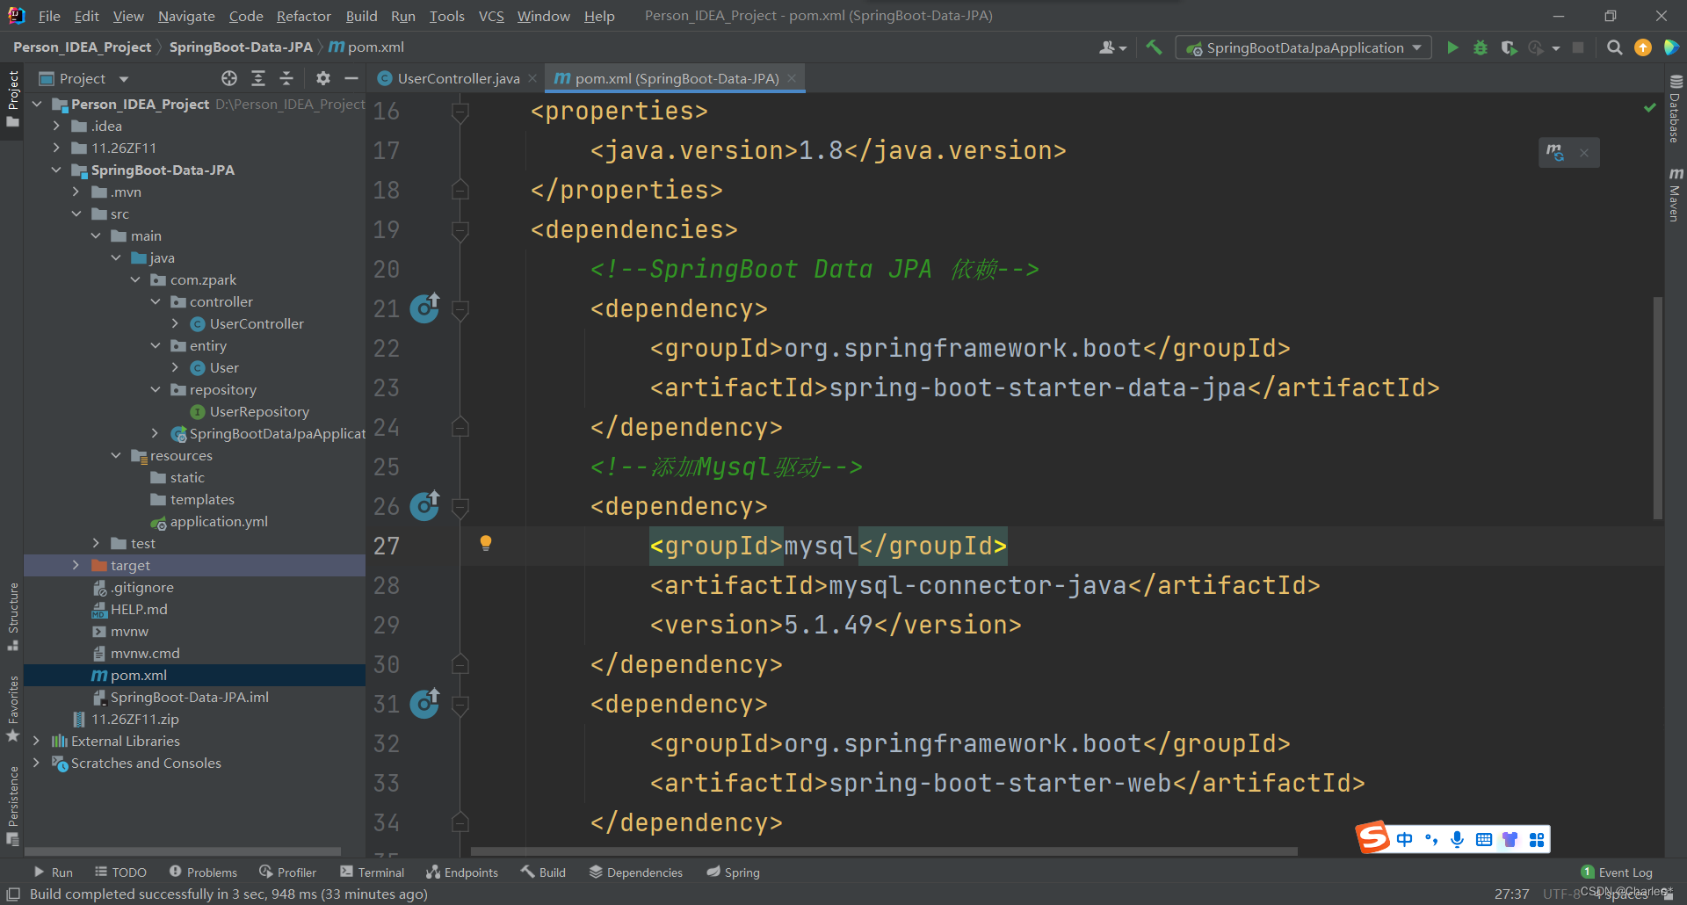Click the gutter icon on line 21

(x=425, y=308)
